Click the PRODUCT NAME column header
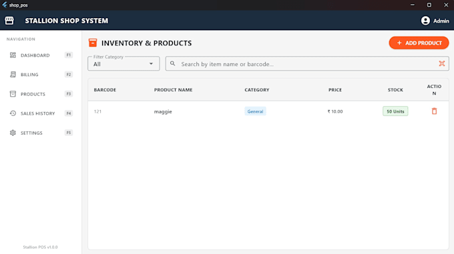 point(173,90)
